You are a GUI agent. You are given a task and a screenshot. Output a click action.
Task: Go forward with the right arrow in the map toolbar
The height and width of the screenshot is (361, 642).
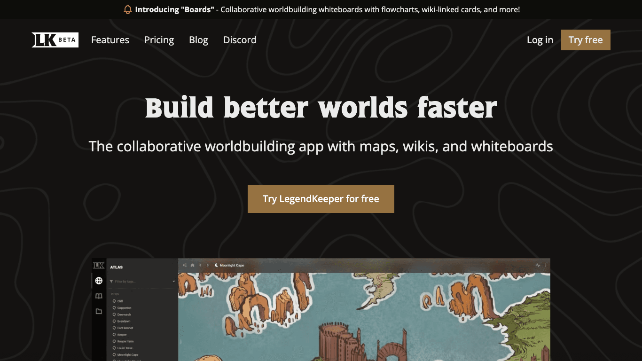coord(208,265)
